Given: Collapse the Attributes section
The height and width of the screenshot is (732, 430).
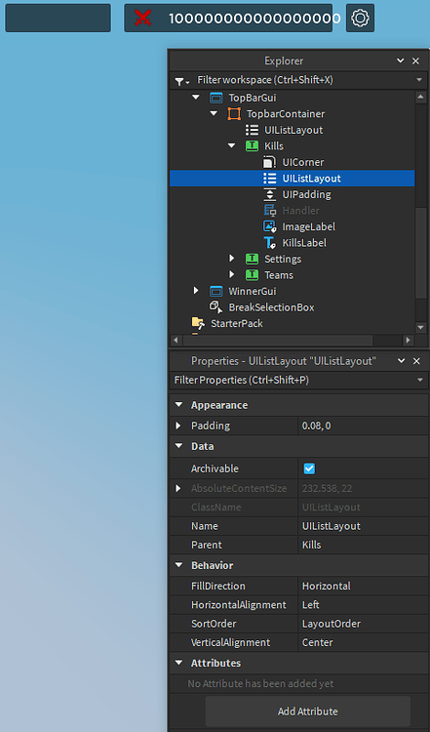Looking at the screenshot, I should pos(178,663).
